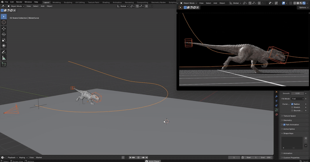Open the Physics properties tab
The width and height of the screenshot is (310, 162).
click(276, 101)
